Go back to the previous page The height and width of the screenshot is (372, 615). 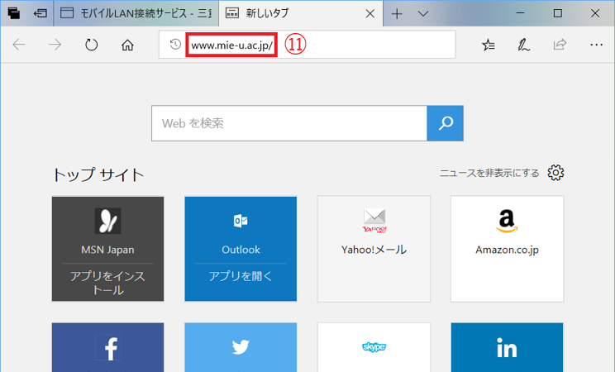pyautogui.click(x=18, y=45)
